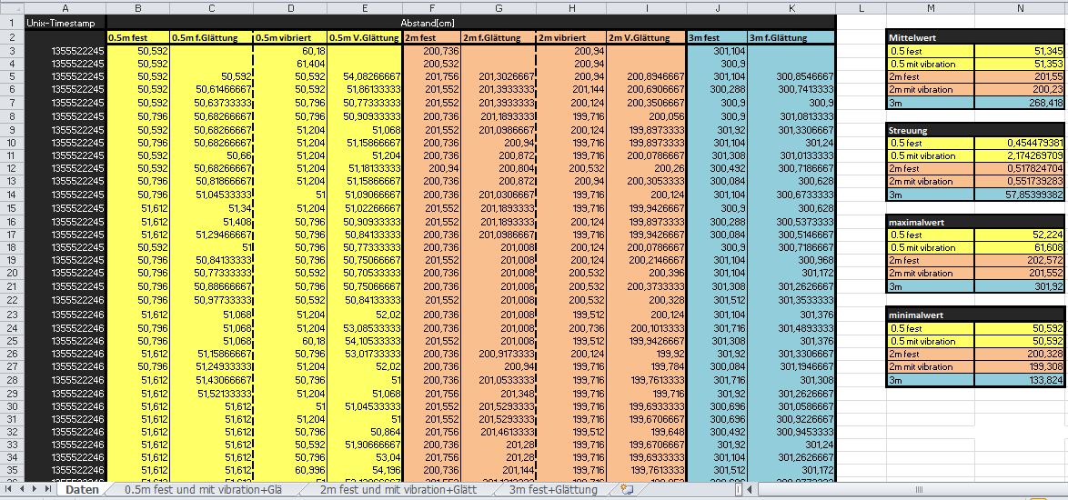Select row 1 header

click(x=12, y=23)
